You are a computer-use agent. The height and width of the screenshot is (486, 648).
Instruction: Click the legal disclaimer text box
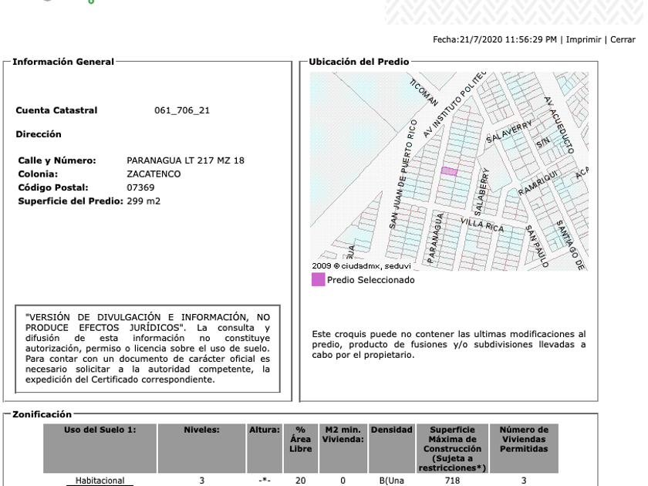[147, 349]
